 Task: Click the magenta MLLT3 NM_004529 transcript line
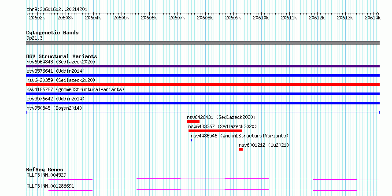203,179
